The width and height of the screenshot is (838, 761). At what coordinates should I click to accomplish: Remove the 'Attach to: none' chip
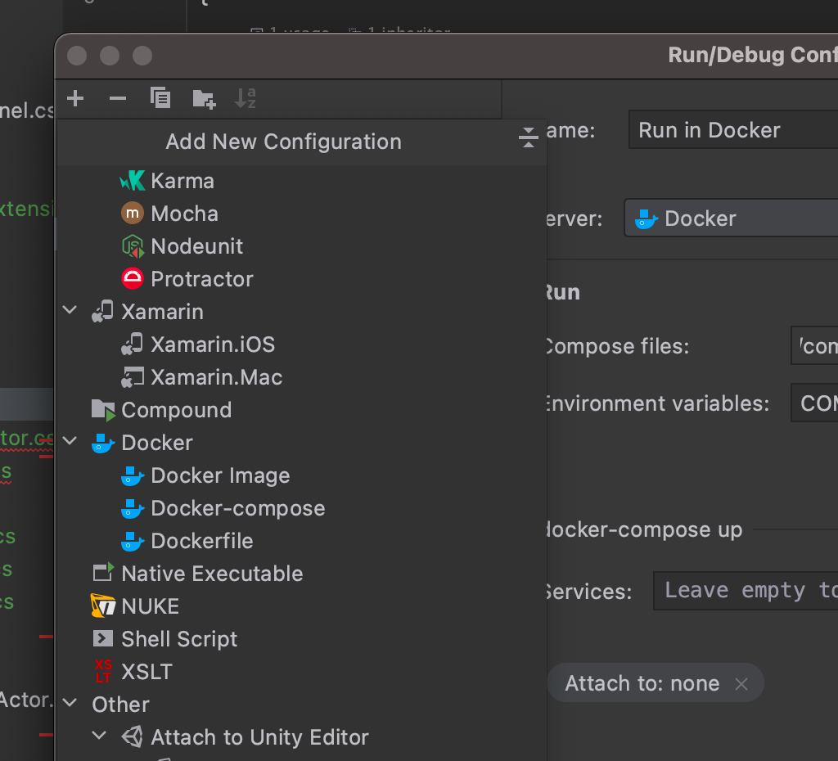741,683
